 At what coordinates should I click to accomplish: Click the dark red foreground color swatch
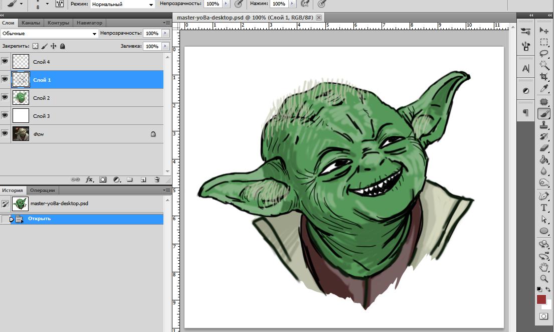pos(541,299)
